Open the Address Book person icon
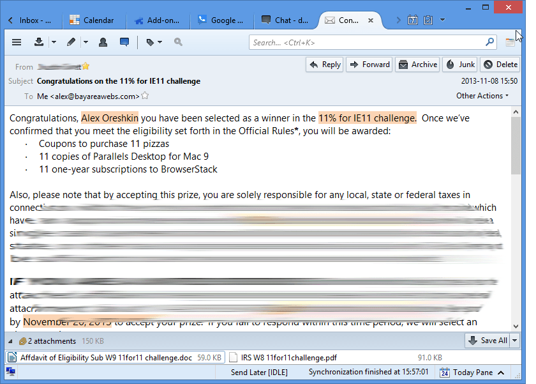 click(103, 42)
